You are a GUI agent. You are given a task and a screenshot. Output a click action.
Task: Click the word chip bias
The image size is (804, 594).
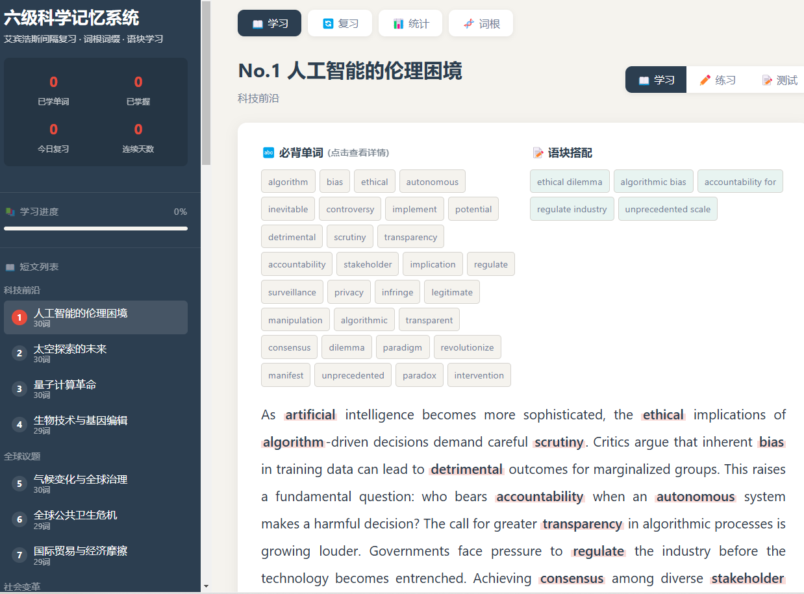pos(335,182)
